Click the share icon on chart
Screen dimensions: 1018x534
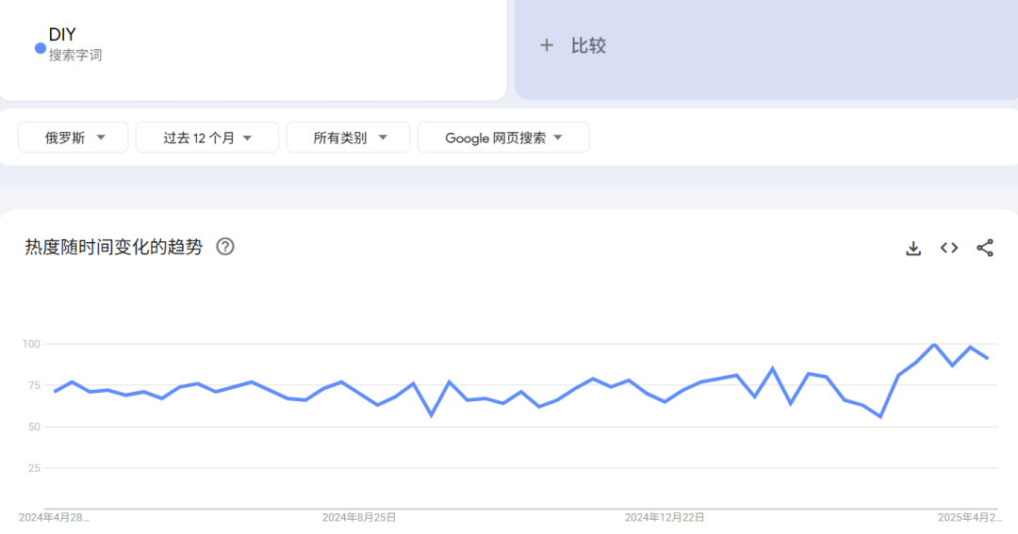point(985,248)
